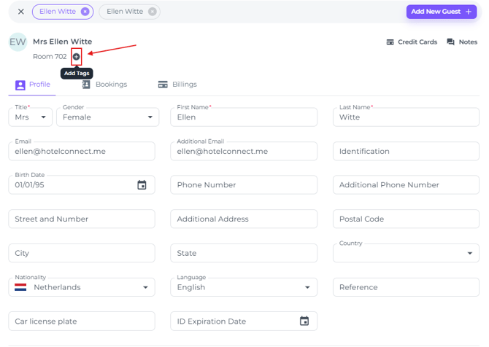Screen dimensions: 489x347
Task: Click the EW guest avatar
Action: 18,42
